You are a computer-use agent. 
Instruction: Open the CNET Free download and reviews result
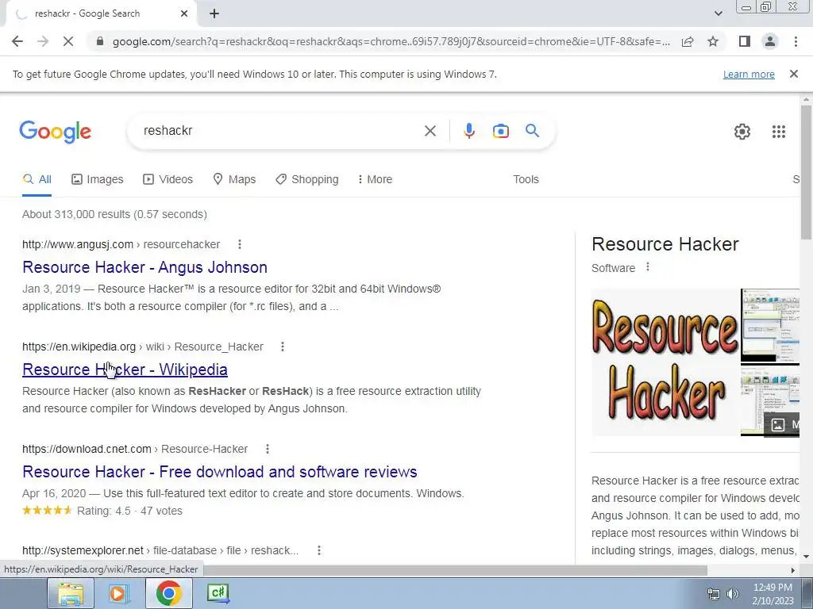click(220, 472)
